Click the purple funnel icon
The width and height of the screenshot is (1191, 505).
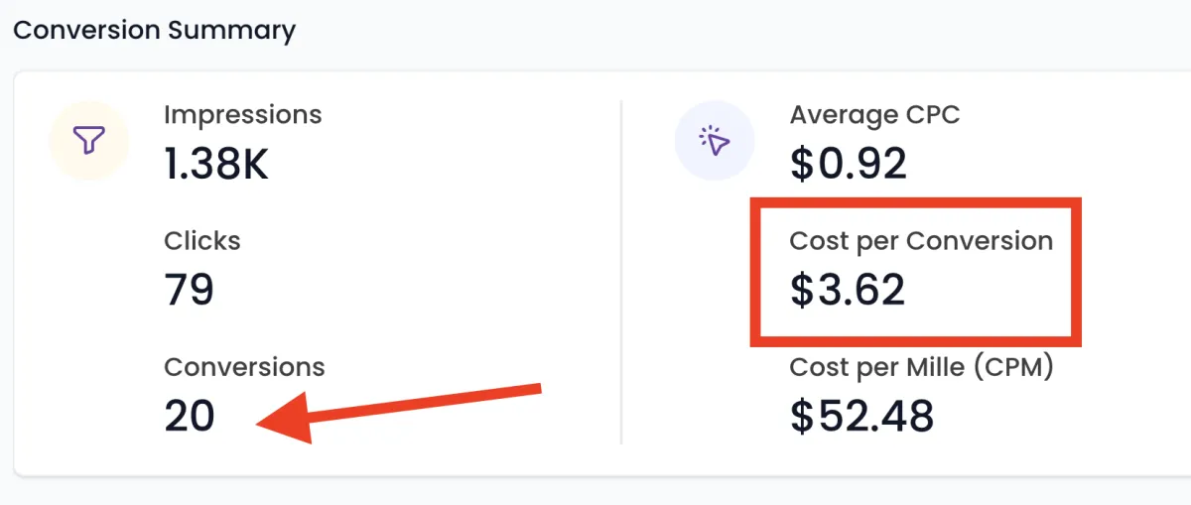click(x=89, y=141)
